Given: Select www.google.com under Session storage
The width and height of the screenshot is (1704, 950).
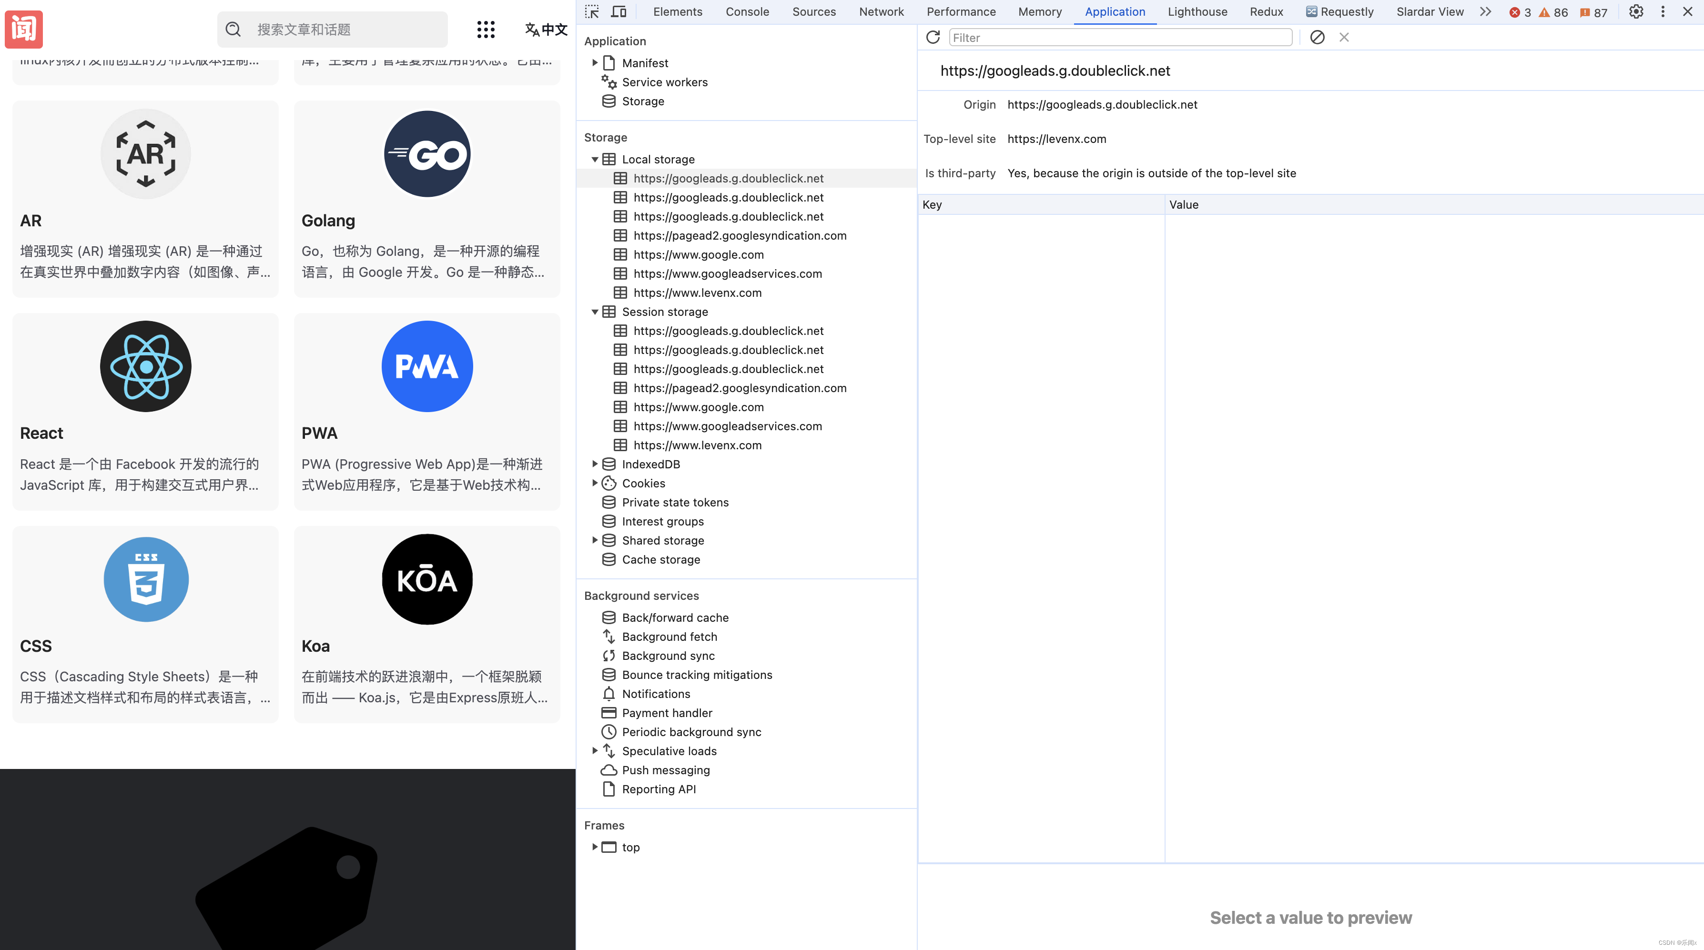Looking at the screenshot, I should coord(698,407).
